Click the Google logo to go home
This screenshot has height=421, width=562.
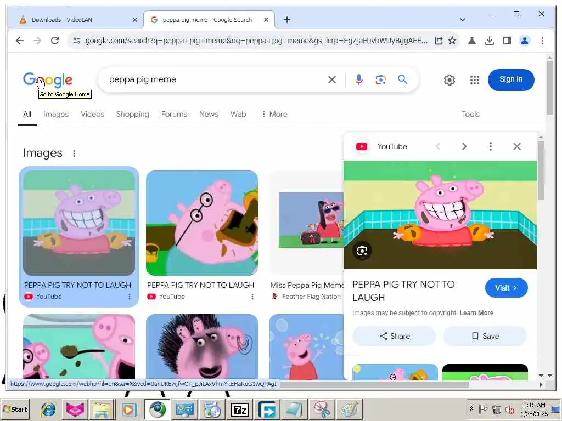(48, 80)
